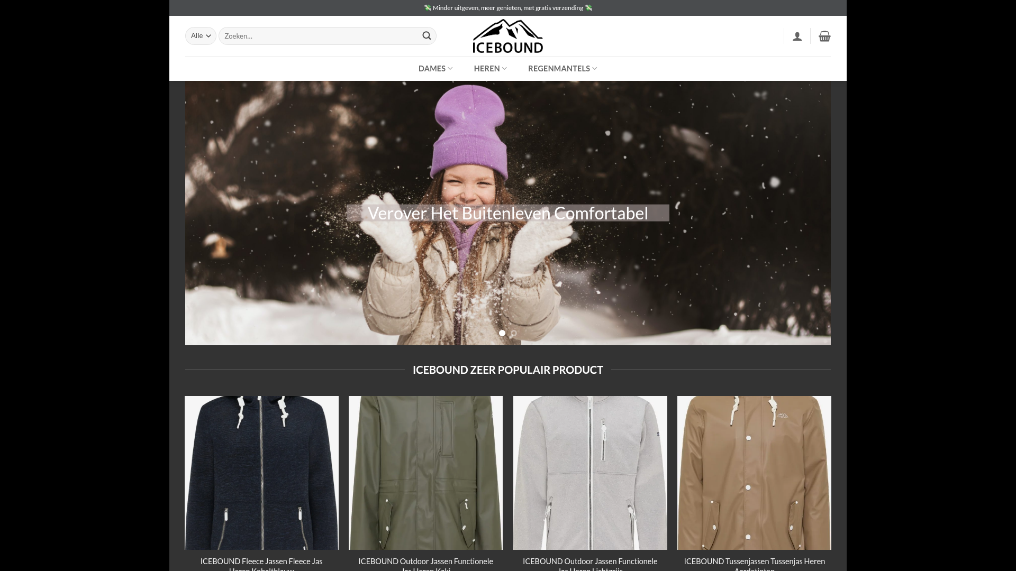Click the gratis verzending announcement text

click(x=507, y=8)
